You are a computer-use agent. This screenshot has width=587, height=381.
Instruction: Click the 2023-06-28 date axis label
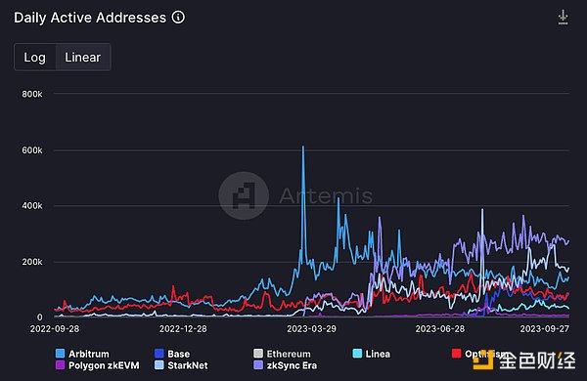coord(440,329)
